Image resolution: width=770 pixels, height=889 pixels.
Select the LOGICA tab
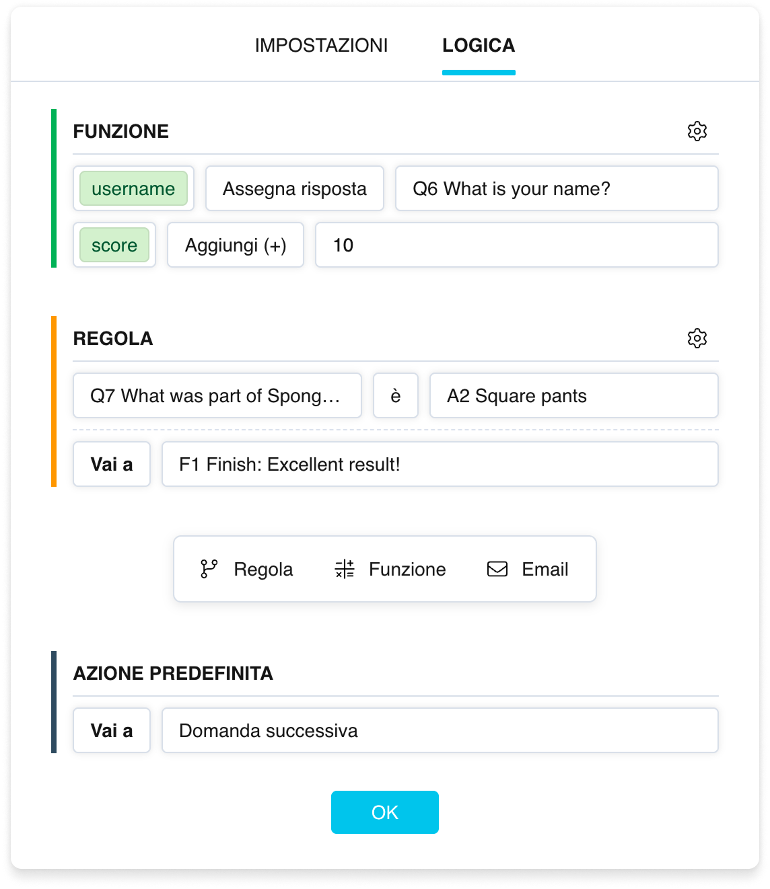(479, 45)
